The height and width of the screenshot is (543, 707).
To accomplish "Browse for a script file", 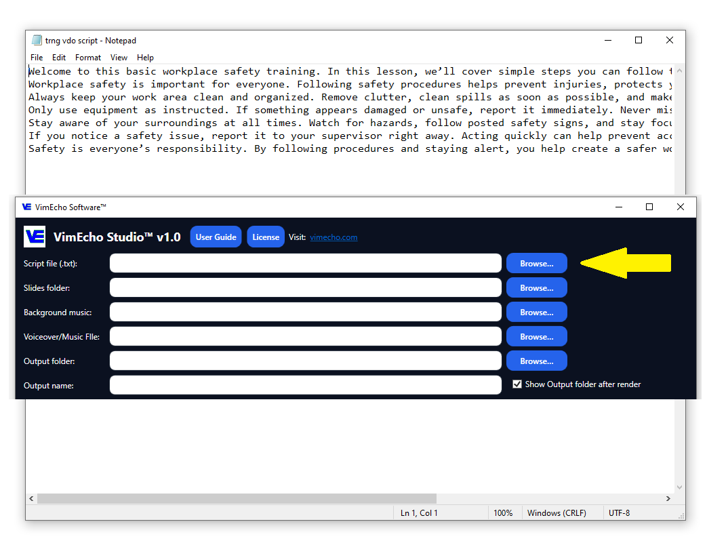I will coord(536,263).
